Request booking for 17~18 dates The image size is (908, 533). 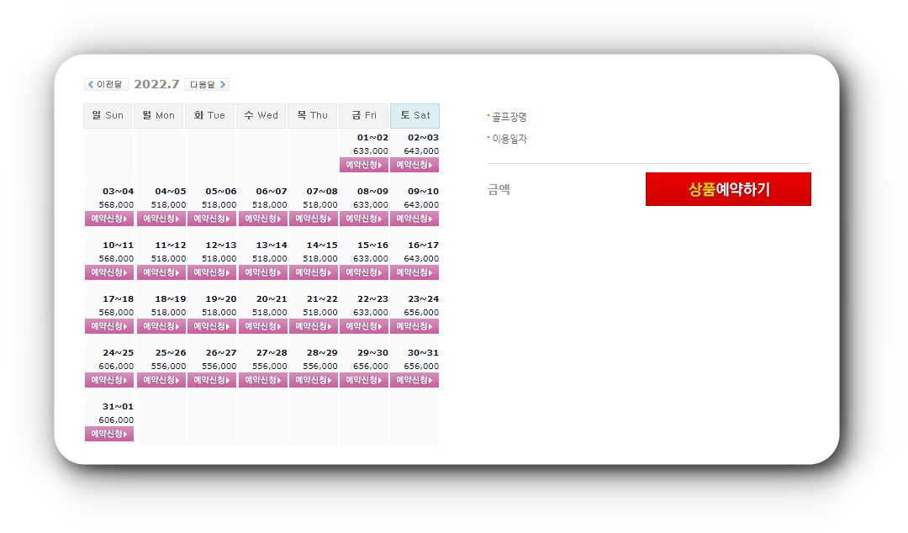pos(108,327)
